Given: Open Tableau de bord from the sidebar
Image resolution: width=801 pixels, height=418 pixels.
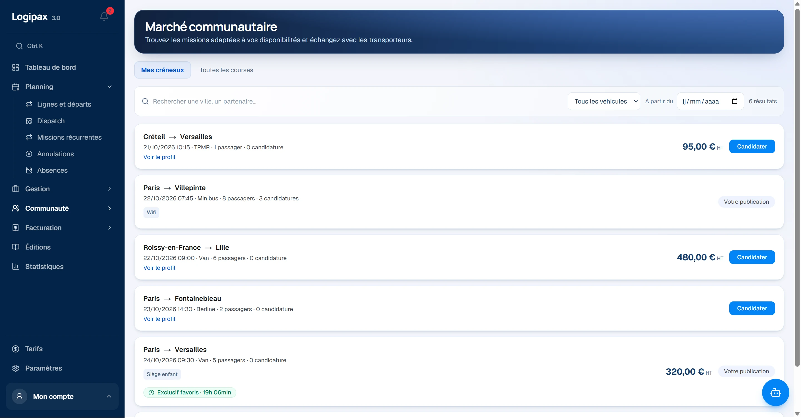Looking at the screenshot, I should point(62,67).
